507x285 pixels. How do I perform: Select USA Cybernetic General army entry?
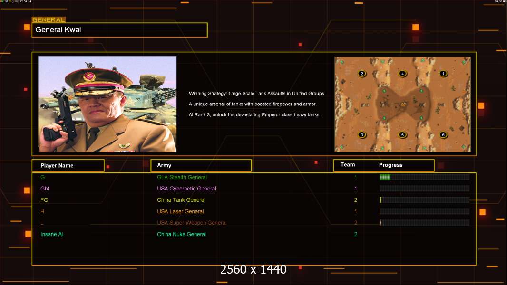click(x=186, y=189)
